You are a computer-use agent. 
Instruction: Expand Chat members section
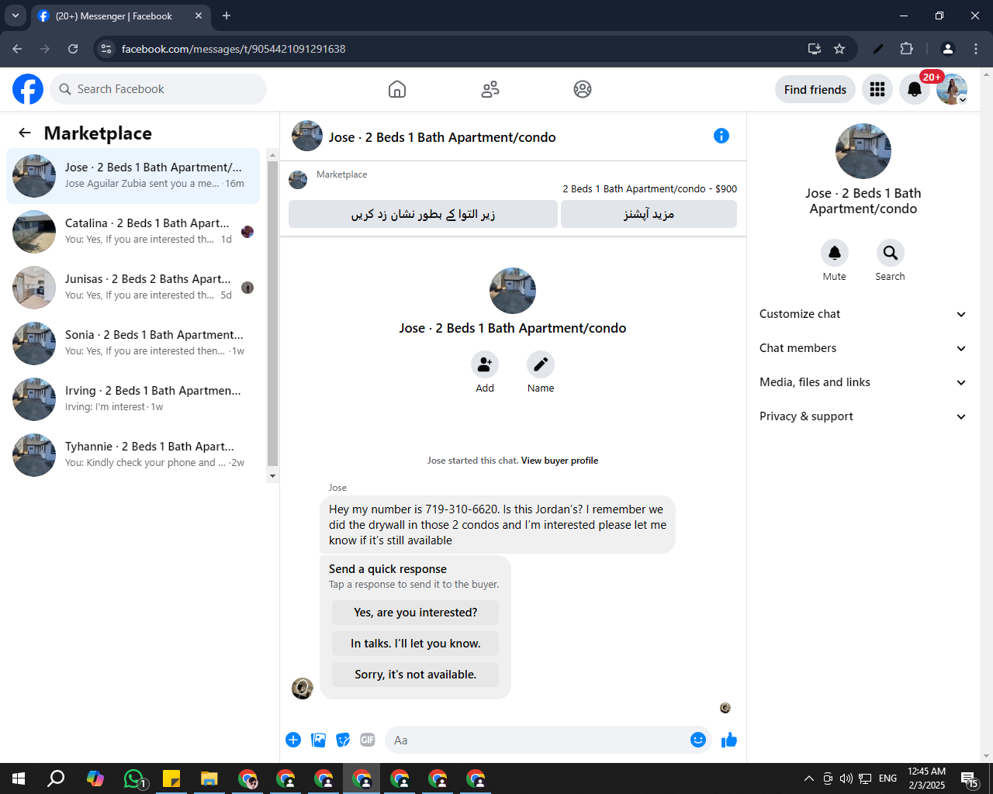(x=863, y=348)
